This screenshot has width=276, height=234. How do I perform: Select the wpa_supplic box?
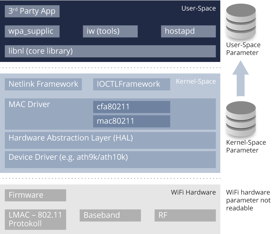point(32,31)
